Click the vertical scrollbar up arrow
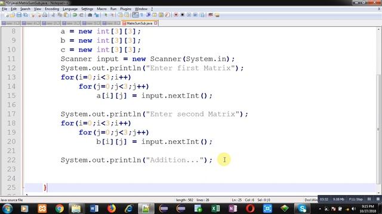This screenshot has width=382, height=214. tap(379, 29)
